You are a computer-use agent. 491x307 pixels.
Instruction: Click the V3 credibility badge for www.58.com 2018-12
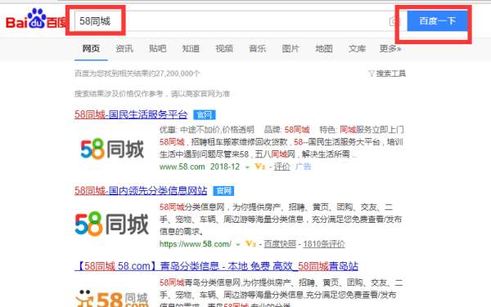click(x=260, y=167)
